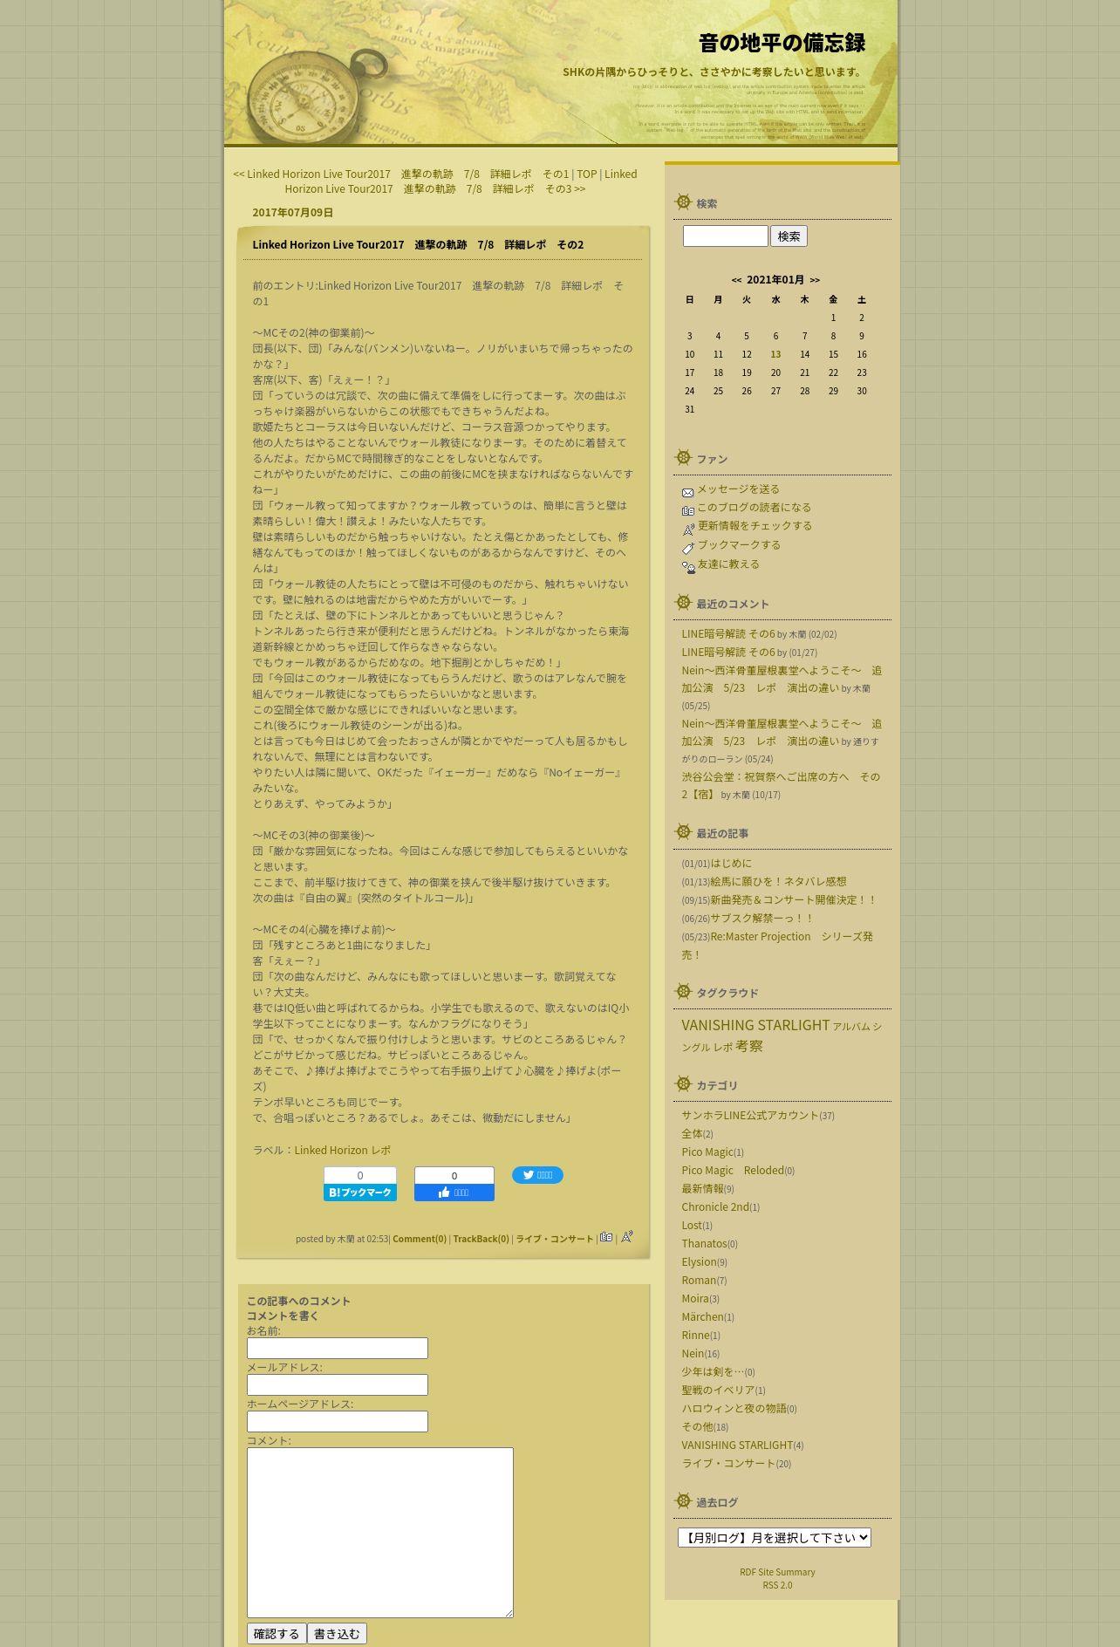Image resolution: width=1120 pixels, height=1647 pixels.
Task: Open the TrackBack(0) link
Action: tap(481, 1239)
